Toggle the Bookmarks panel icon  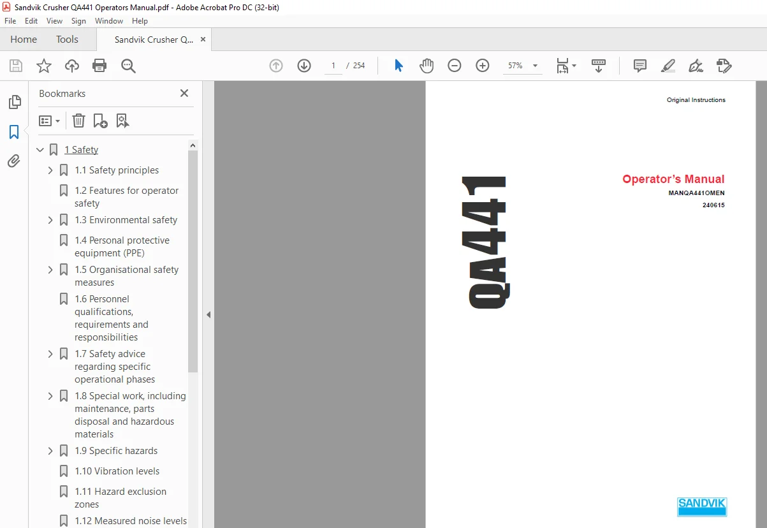click(x=14, y=132)
